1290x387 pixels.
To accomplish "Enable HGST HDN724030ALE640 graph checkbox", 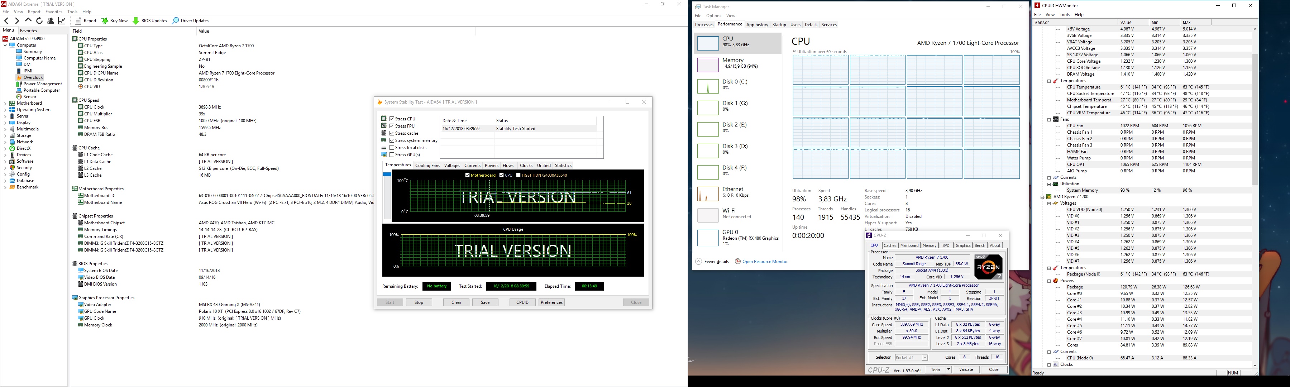I will pos(518,175).
